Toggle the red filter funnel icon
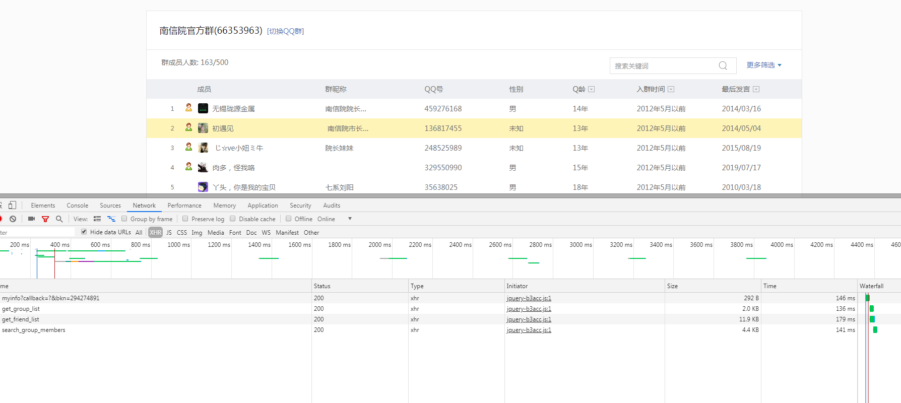The image size is (901, 403). click(45, 219)
